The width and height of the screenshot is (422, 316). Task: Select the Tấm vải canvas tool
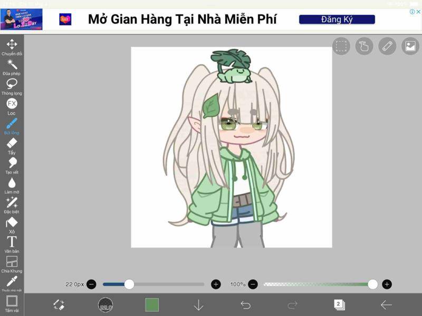[x=12, y=304]
